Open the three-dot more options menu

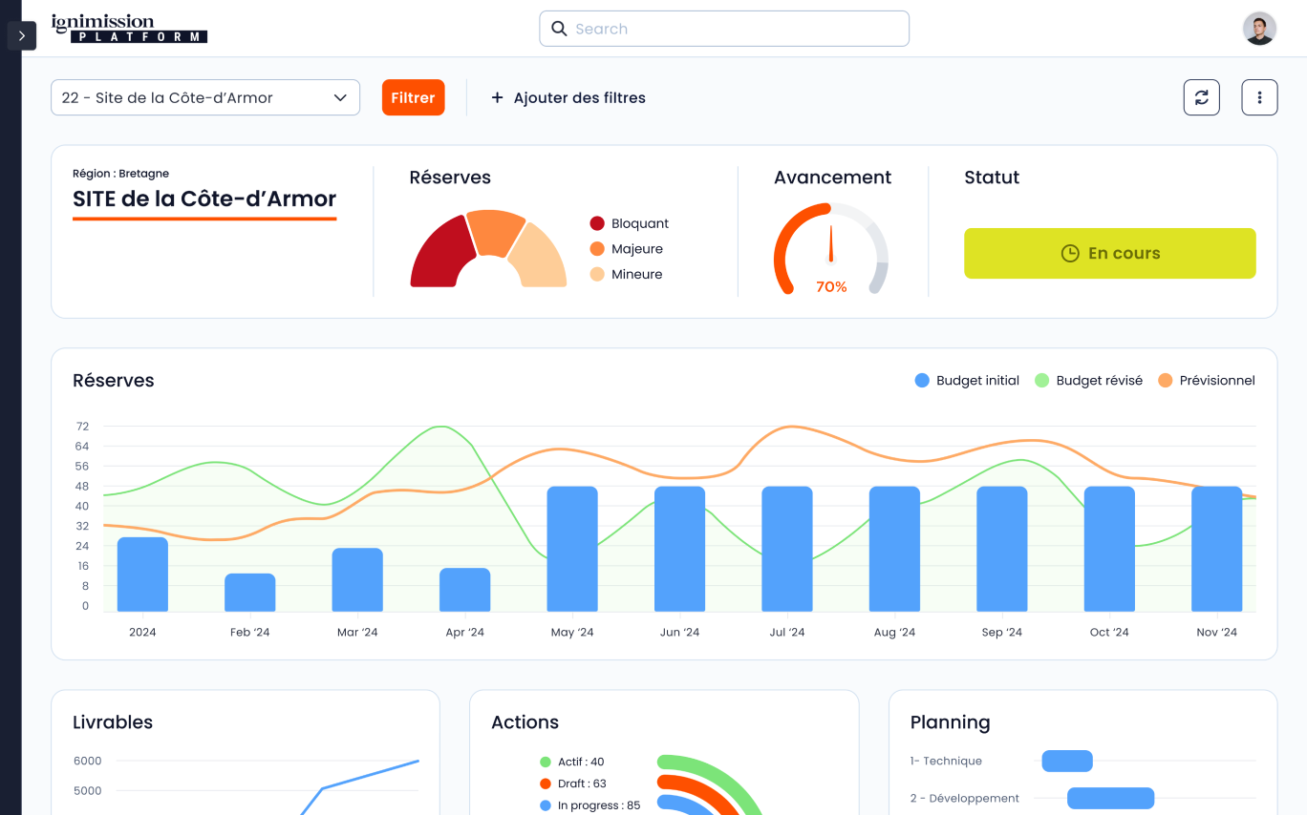point(1259,97)
